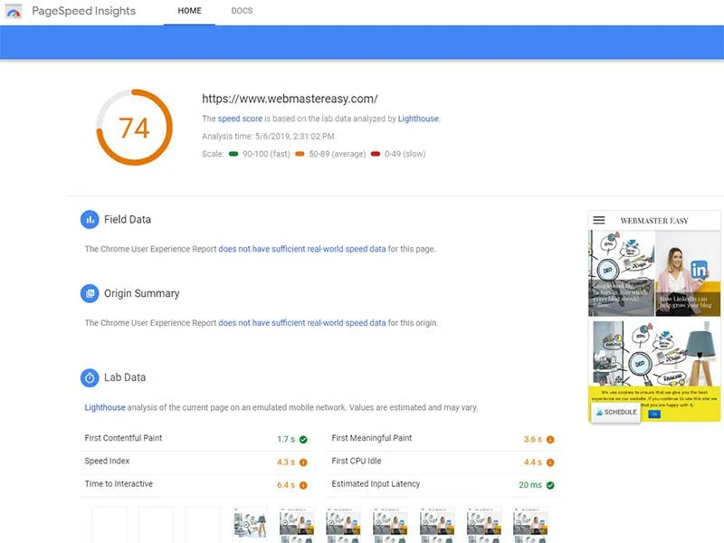Click the Field Data bar chart icon
Image resolution: width=724 pixels, height=543 pixels.
tap(90, 219)
